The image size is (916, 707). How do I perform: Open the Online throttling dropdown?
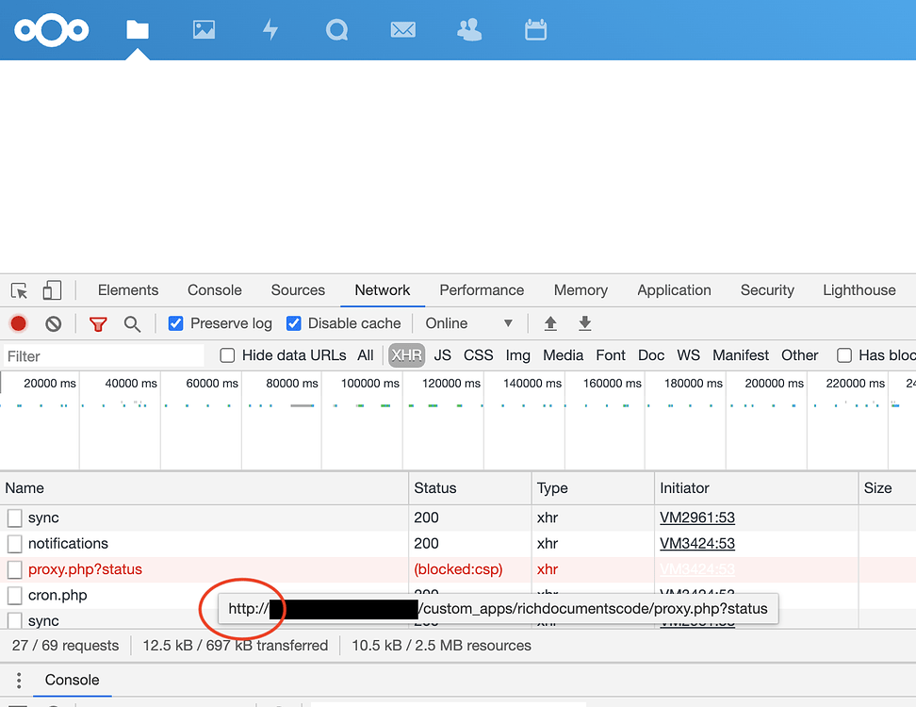[469, 323]
